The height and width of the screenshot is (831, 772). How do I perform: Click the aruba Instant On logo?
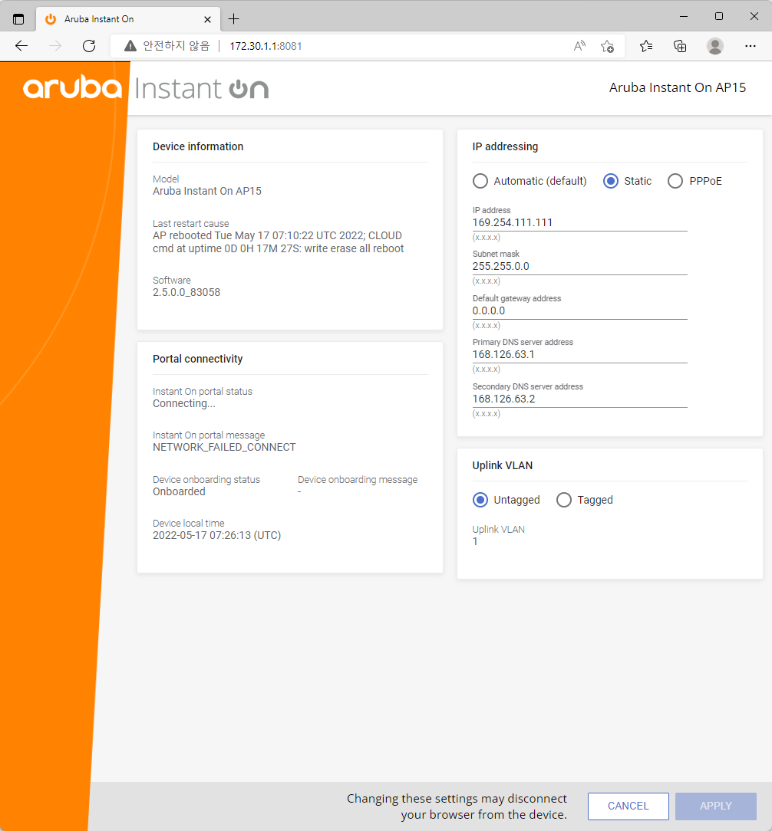pyautogui.click(x=145, y=88)
